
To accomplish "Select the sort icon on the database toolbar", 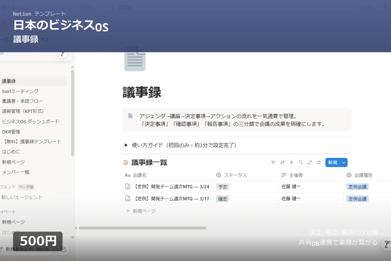I will click(283, 163).
